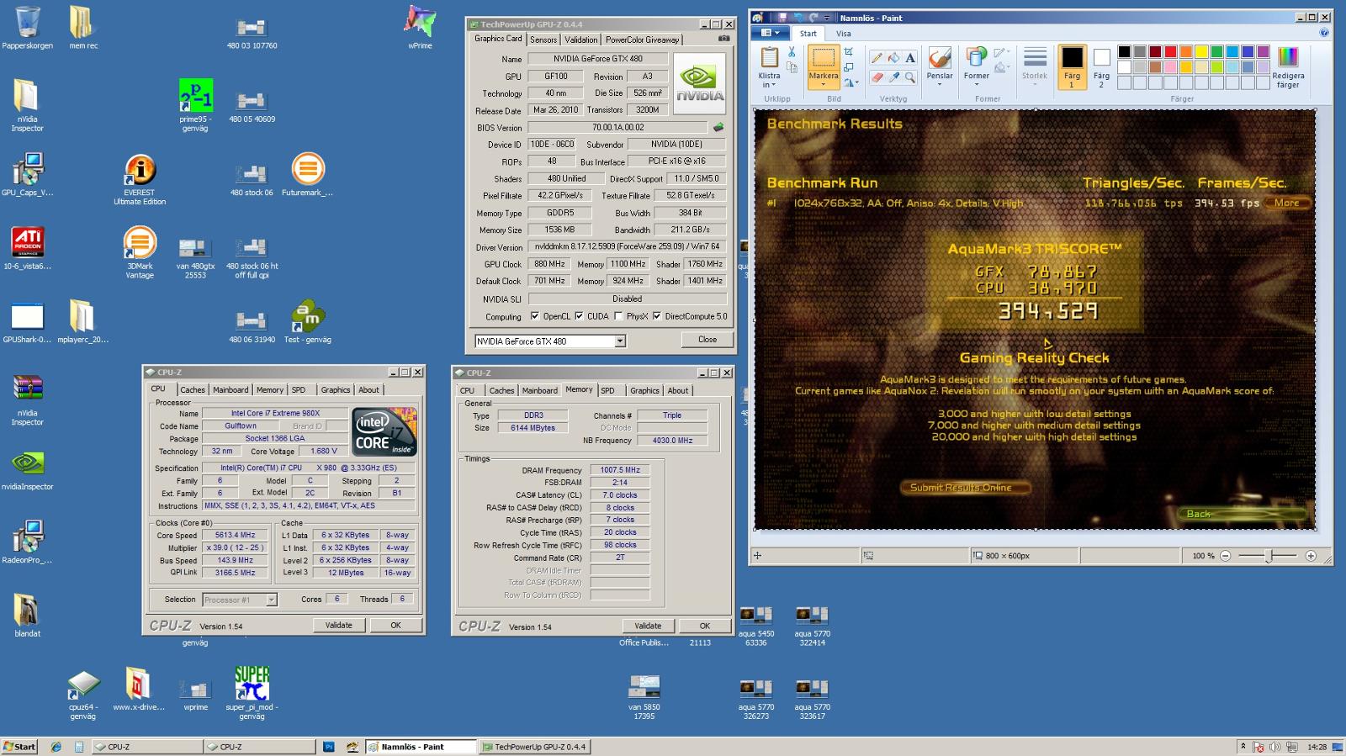The width and height of the screenshot is (1346, 756).
Task: Click Validate in the left CPU-Z window
Action: (x=339, y=625)
